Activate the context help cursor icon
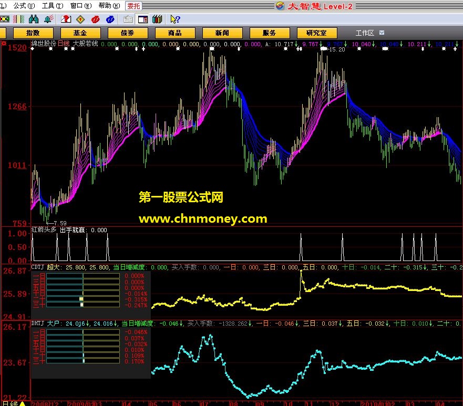The width and height of the screenshot is (463, 406). pos(175,19)
